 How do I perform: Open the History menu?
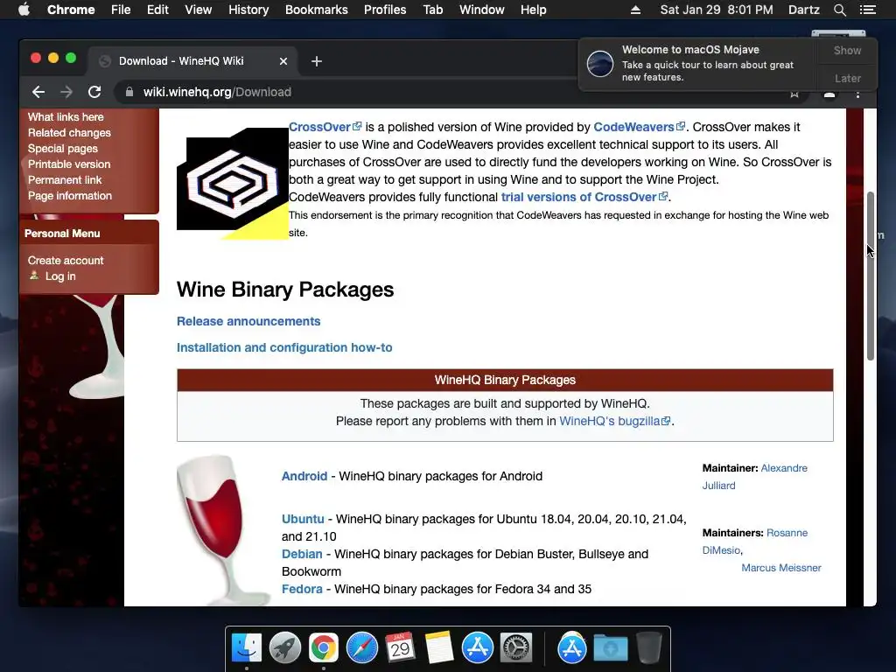(248, 10)
